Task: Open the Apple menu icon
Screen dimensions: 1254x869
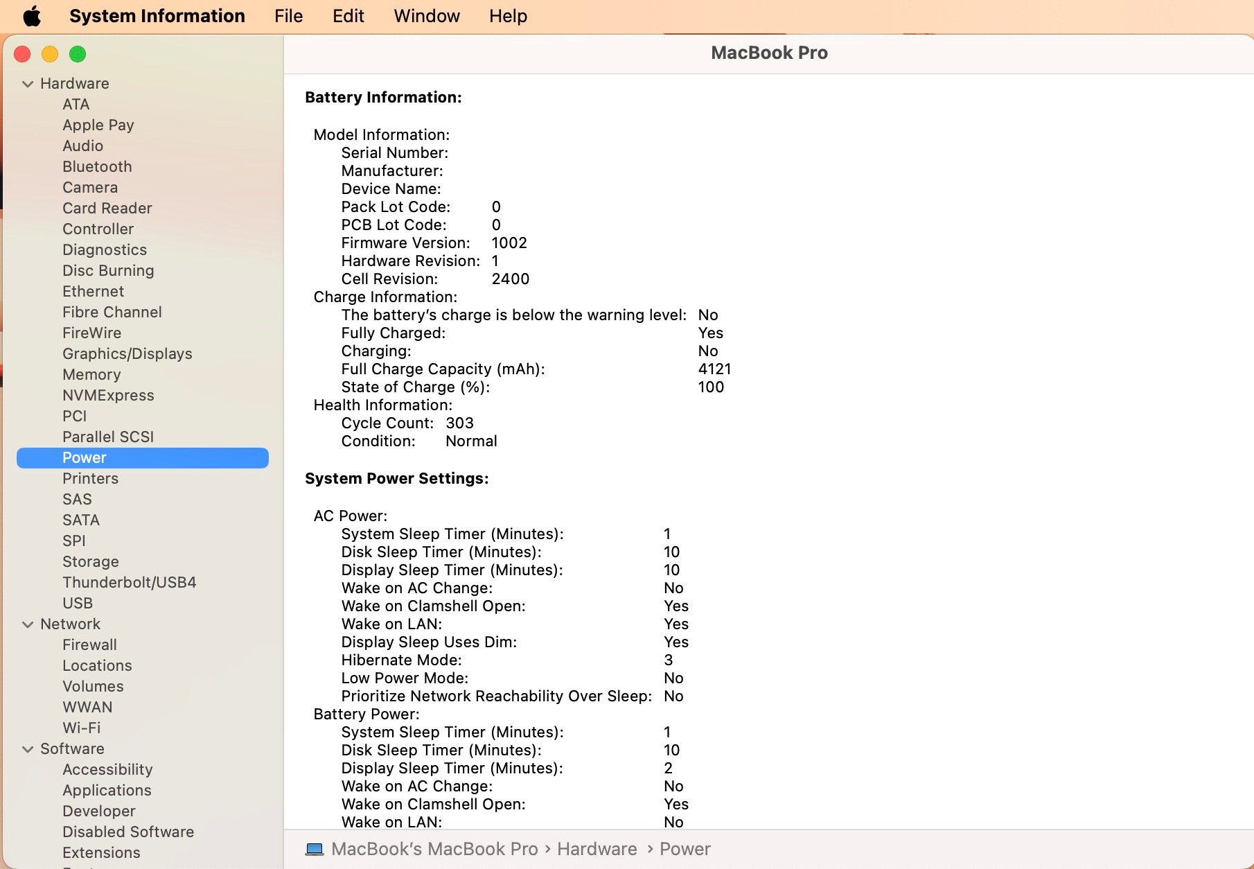Action: coord(32,16)
